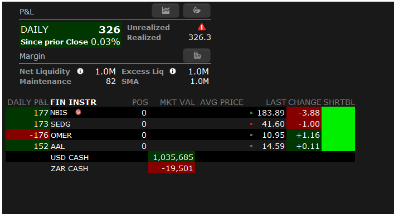Click the red badge icon beside NBIS
The width and height of the screenshot is (394, 215).
click(79, 112)
